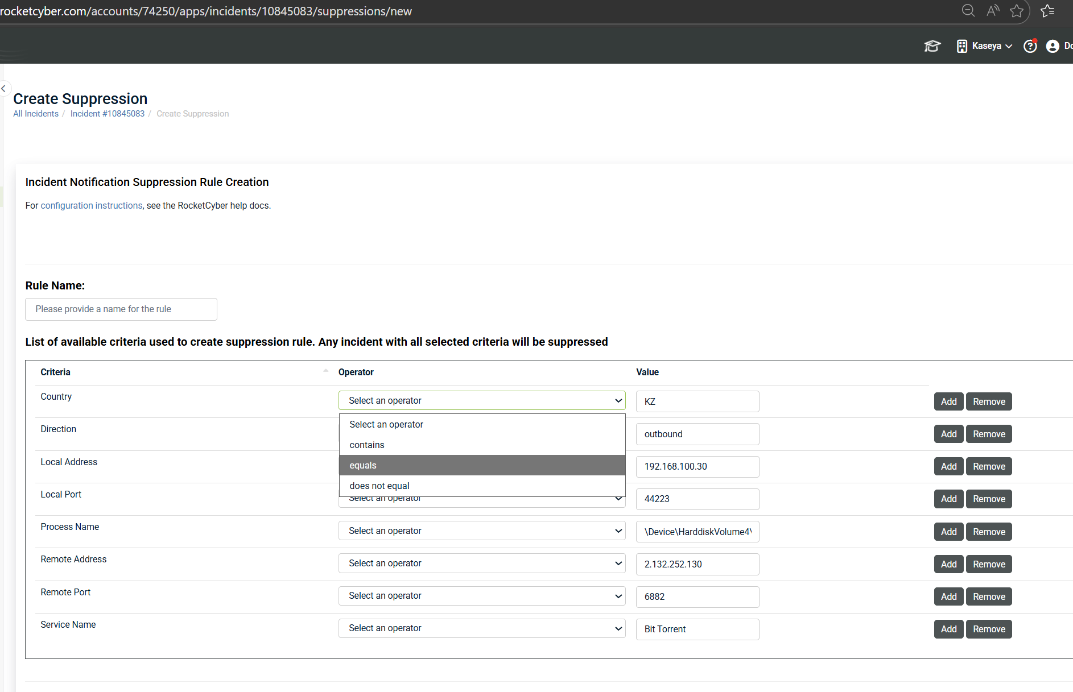Click the browser zoom magnifier icon
Viewport: 1073px width, 692px height.
[x=968, y=11]
